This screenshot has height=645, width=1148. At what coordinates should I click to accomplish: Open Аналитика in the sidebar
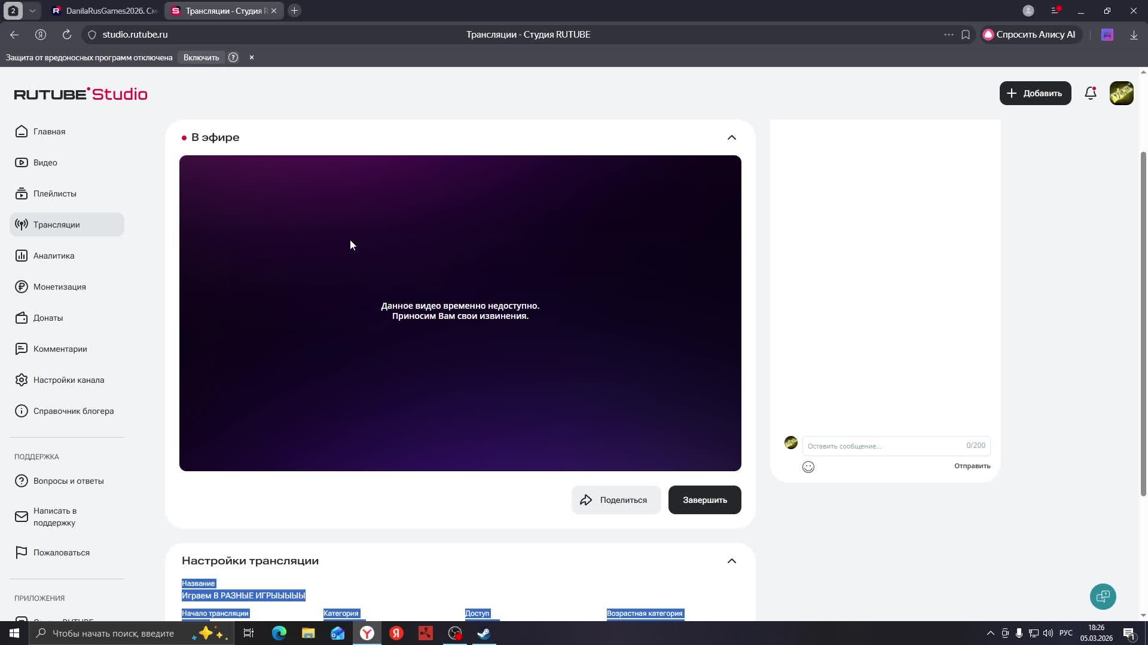click(x=54, y=256)
